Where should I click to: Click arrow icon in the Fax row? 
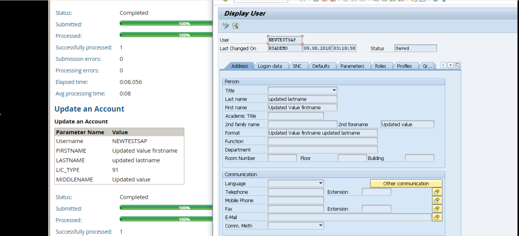(437, 209)
